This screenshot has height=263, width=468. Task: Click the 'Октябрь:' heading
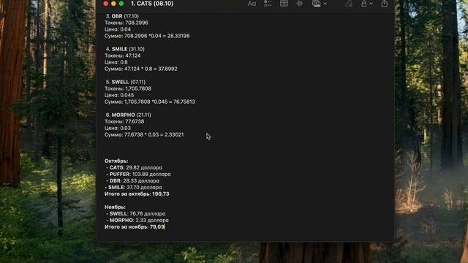(116, 161)
